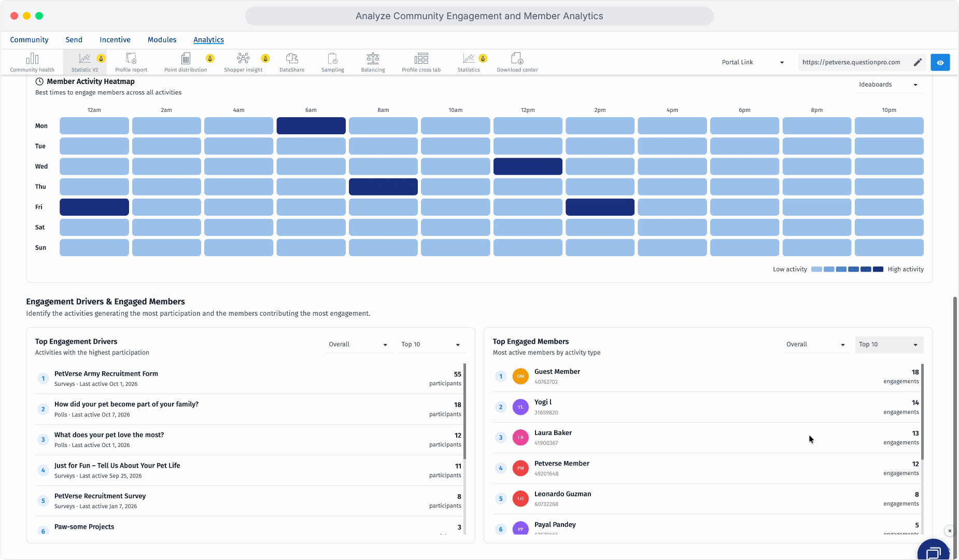Viewport: 959px width, 560px height.
Task: Select Wednesday 12pm heatmap cell
Action: [x=528, y=166]
